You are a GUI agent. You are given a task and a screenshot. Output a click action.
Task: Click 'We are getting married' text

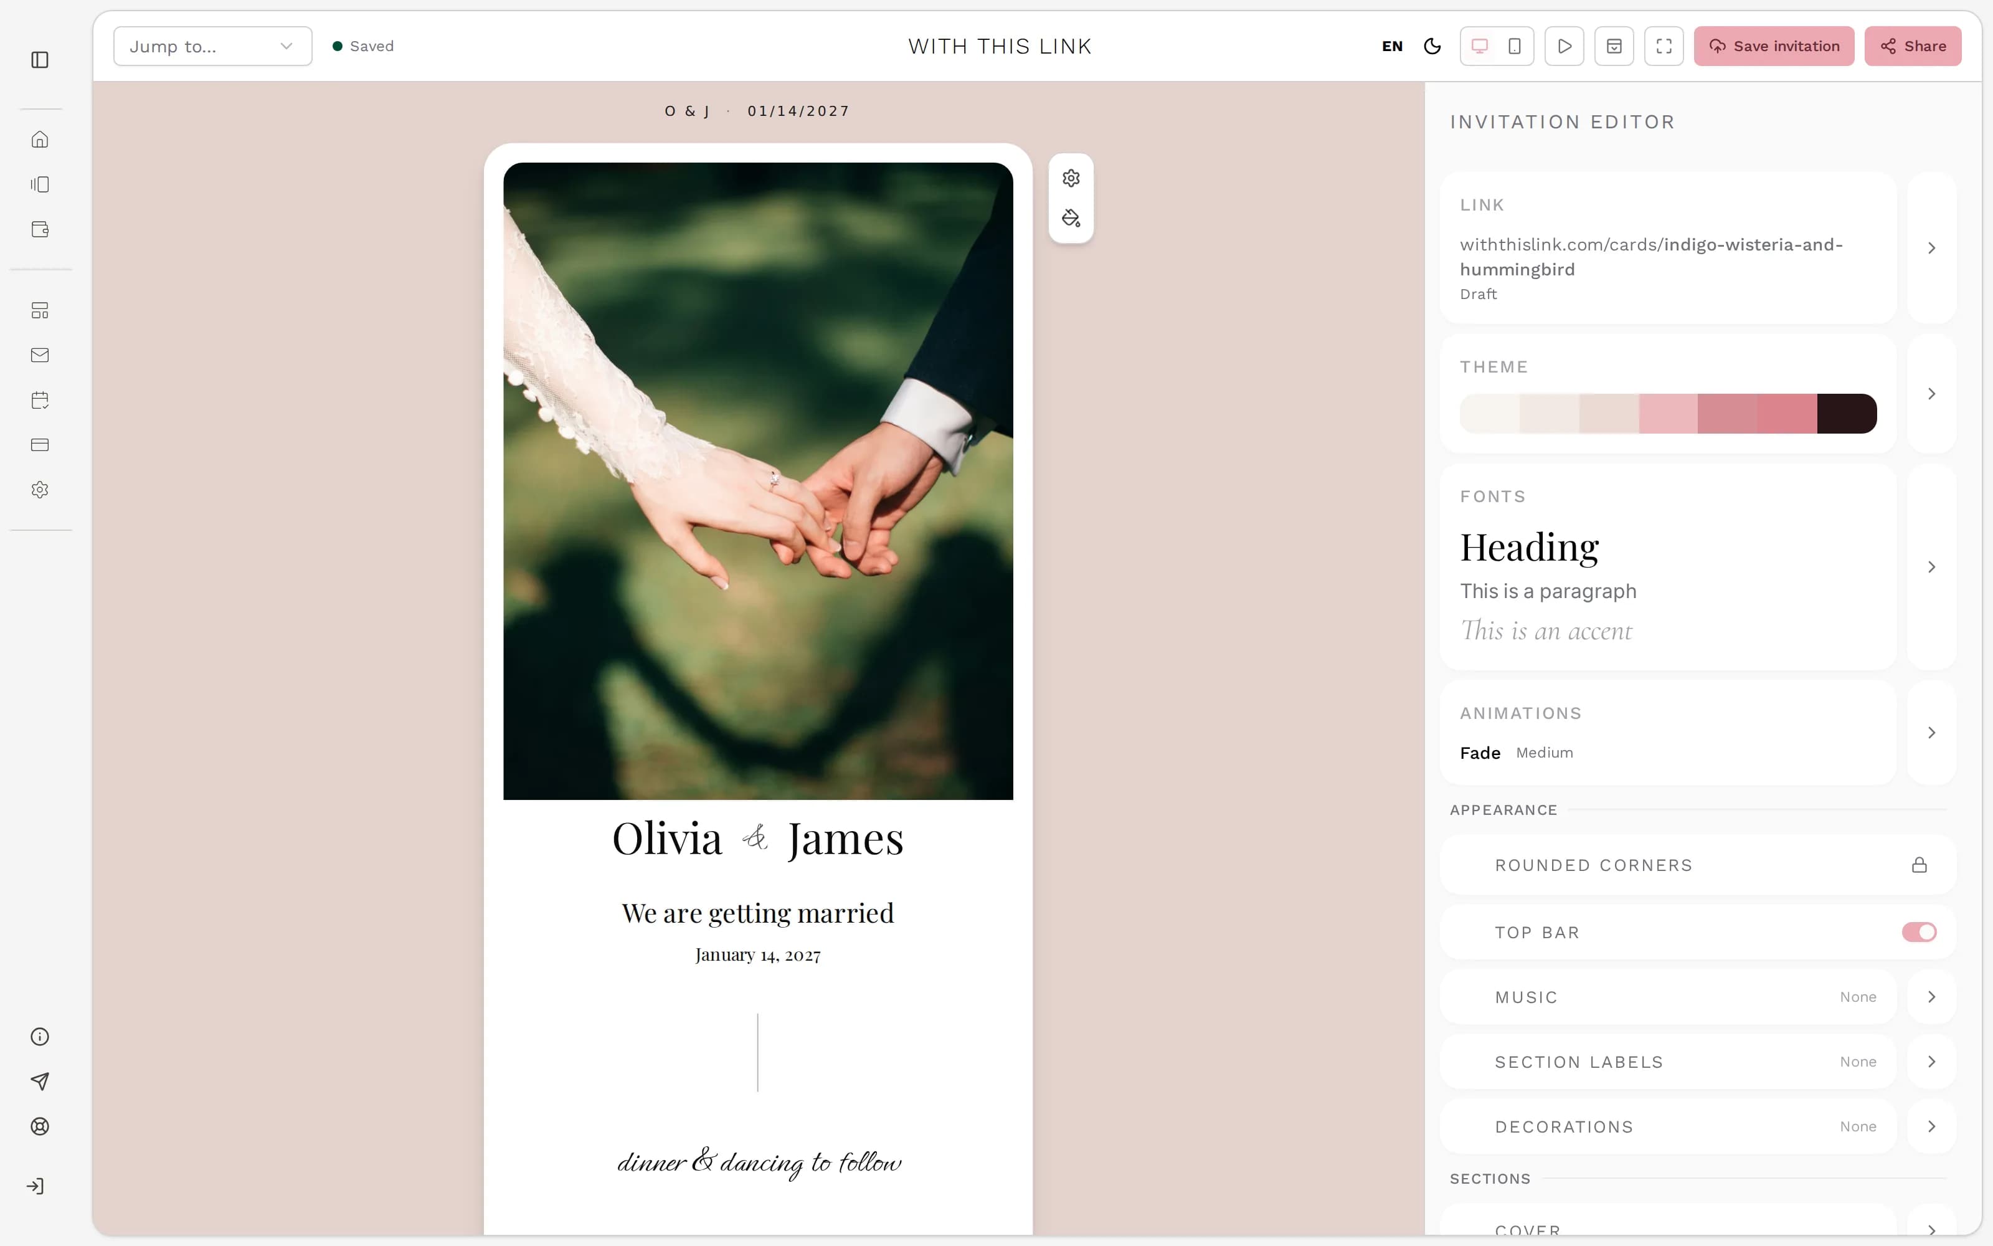(x=758, y=913)
